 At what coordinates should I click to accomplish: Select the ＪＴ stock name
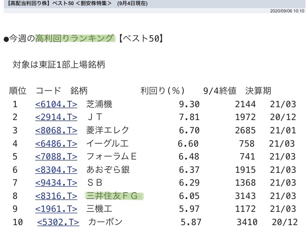pos(95,117)
